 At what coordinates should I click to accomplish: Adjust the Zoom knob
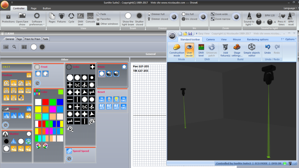coord(236,17)
